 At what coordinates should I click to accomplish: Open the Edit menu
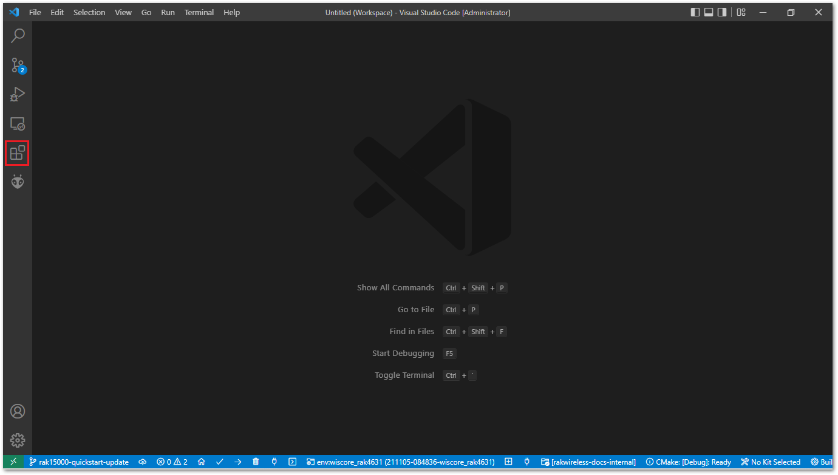pos(57,12)
